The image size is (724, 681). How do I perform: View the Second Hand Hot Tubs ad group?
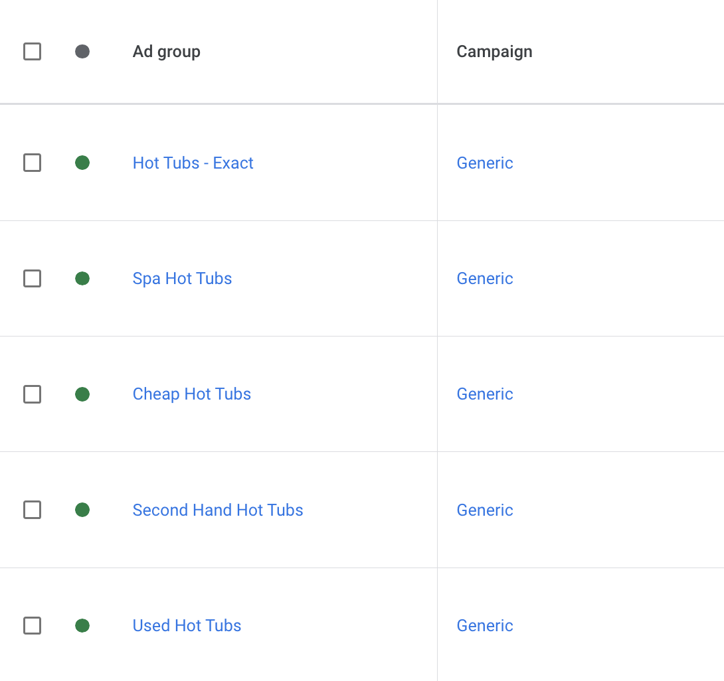tap(217, 510)
